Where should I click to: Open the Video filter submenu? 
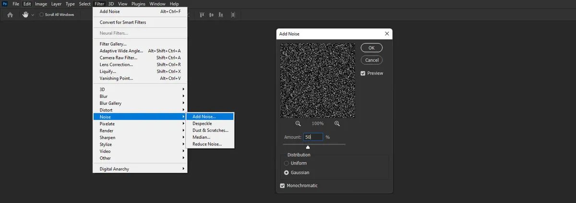140,151
